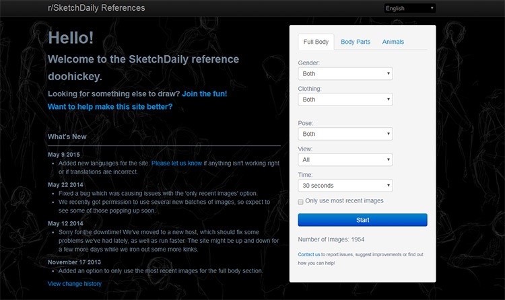The width and height of the screenshot is (505, 300).
Task: Open the Gender dropdown
Action: [345, 74]
